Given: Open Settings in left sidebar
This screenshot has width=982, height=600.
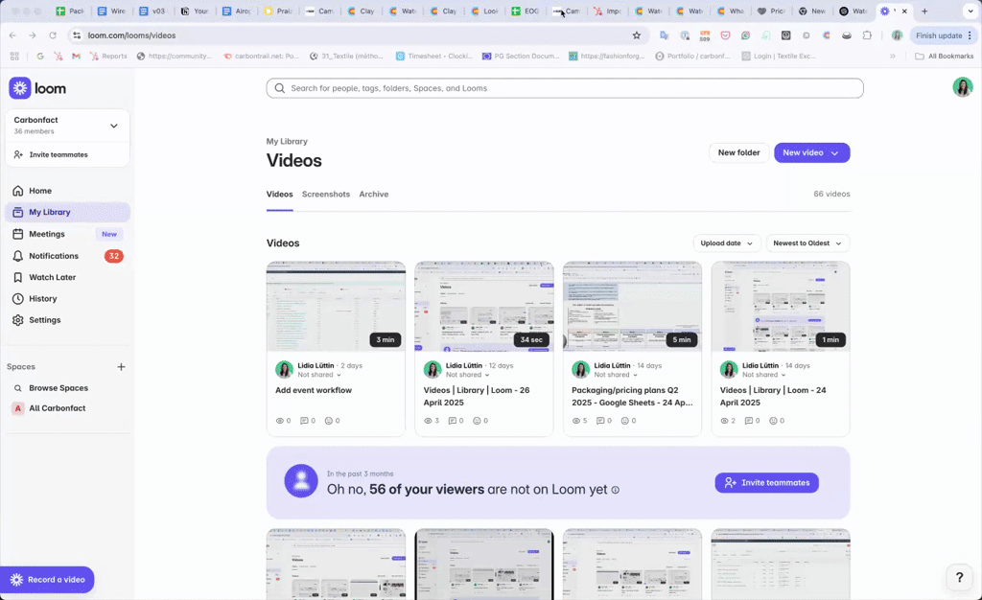Looking at the screenshot, I should (44, 320).
